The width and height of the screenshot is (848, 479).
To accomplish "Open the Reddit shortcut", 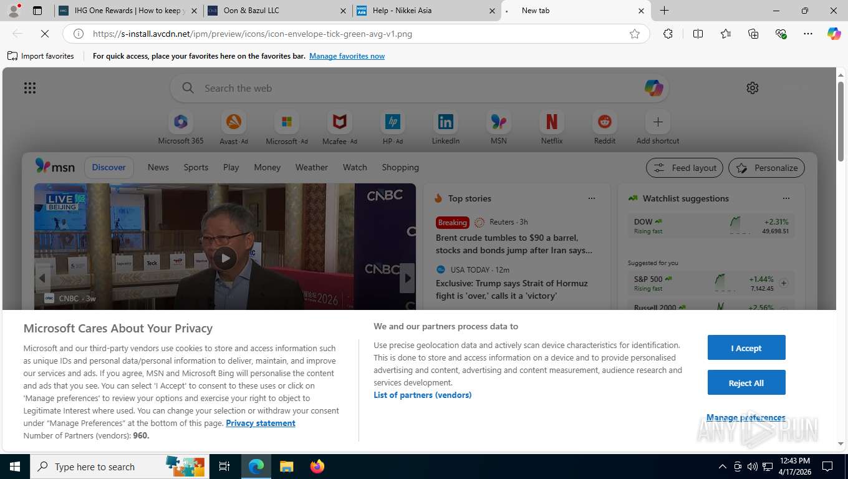I will [x=605, y=128].
